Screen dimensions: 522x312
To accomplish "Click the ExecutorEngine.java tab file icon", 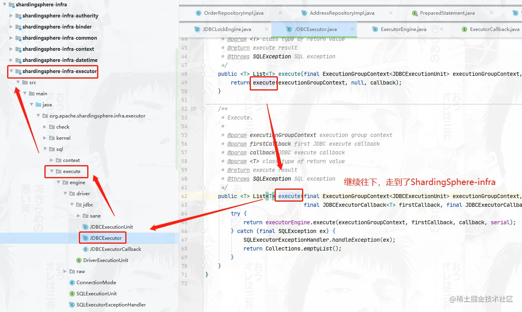I will point(375,29).
